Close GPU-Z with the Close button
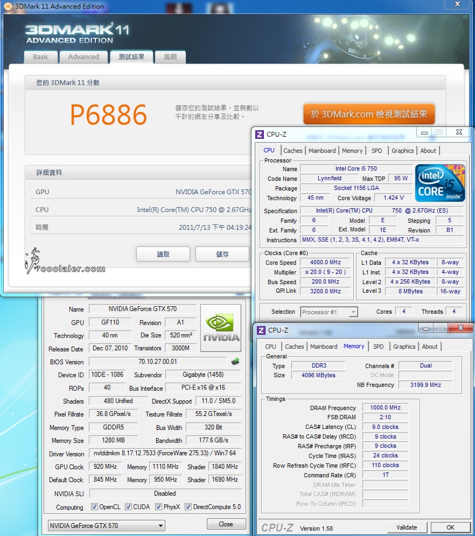The height and width of the screenshot is (536, 475). [226, 524]
